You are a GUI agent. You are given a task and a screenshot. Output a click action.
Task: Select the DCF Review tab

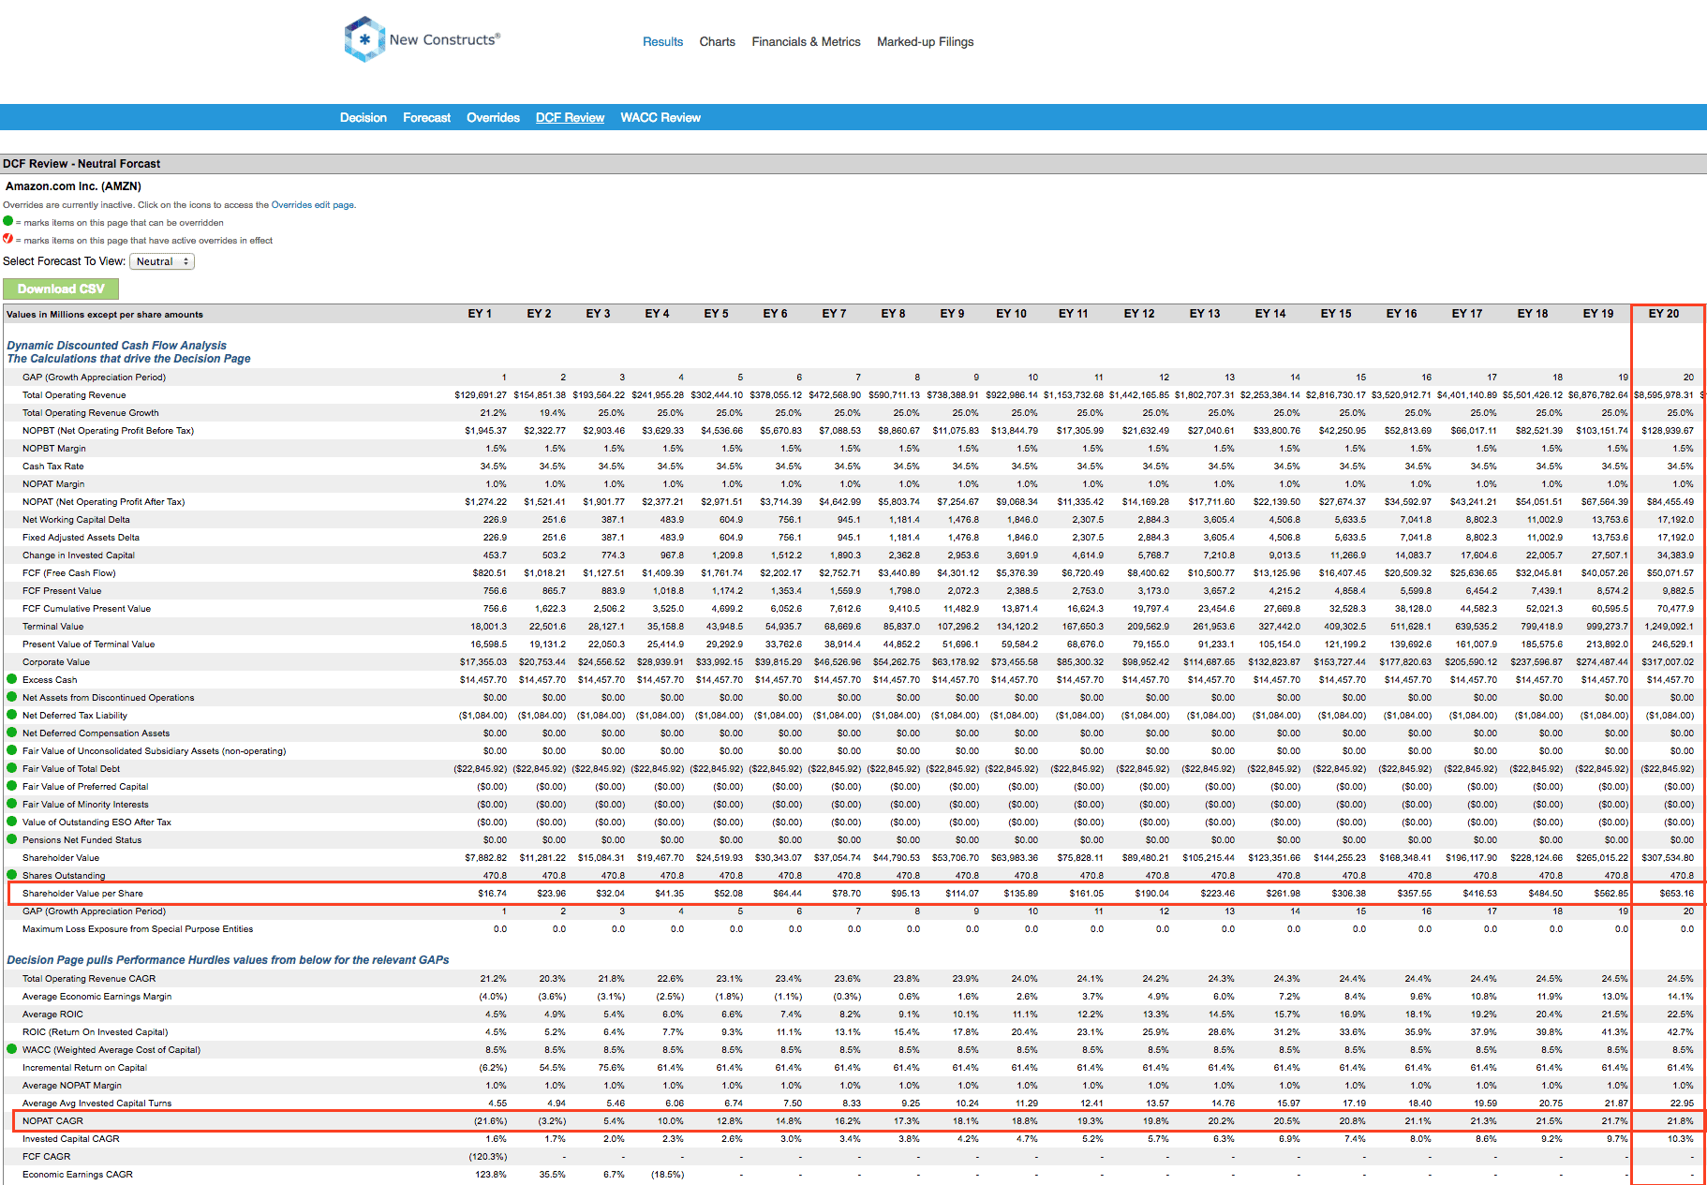point(570,117)
